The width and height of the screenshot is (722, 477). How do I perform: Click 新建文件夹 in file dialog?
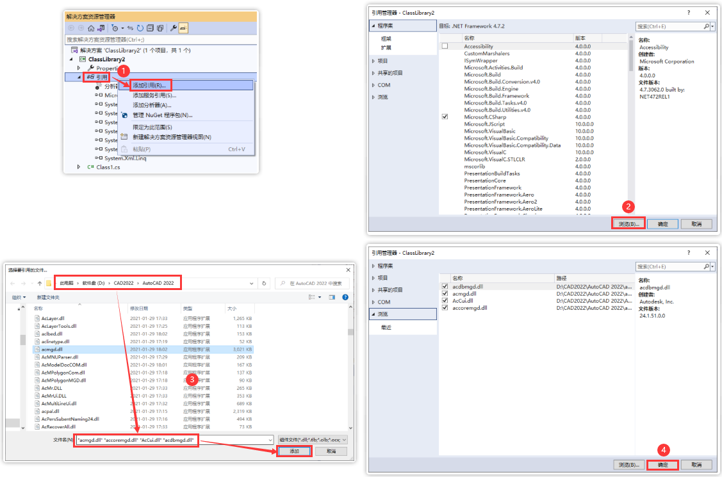[48, 298]
